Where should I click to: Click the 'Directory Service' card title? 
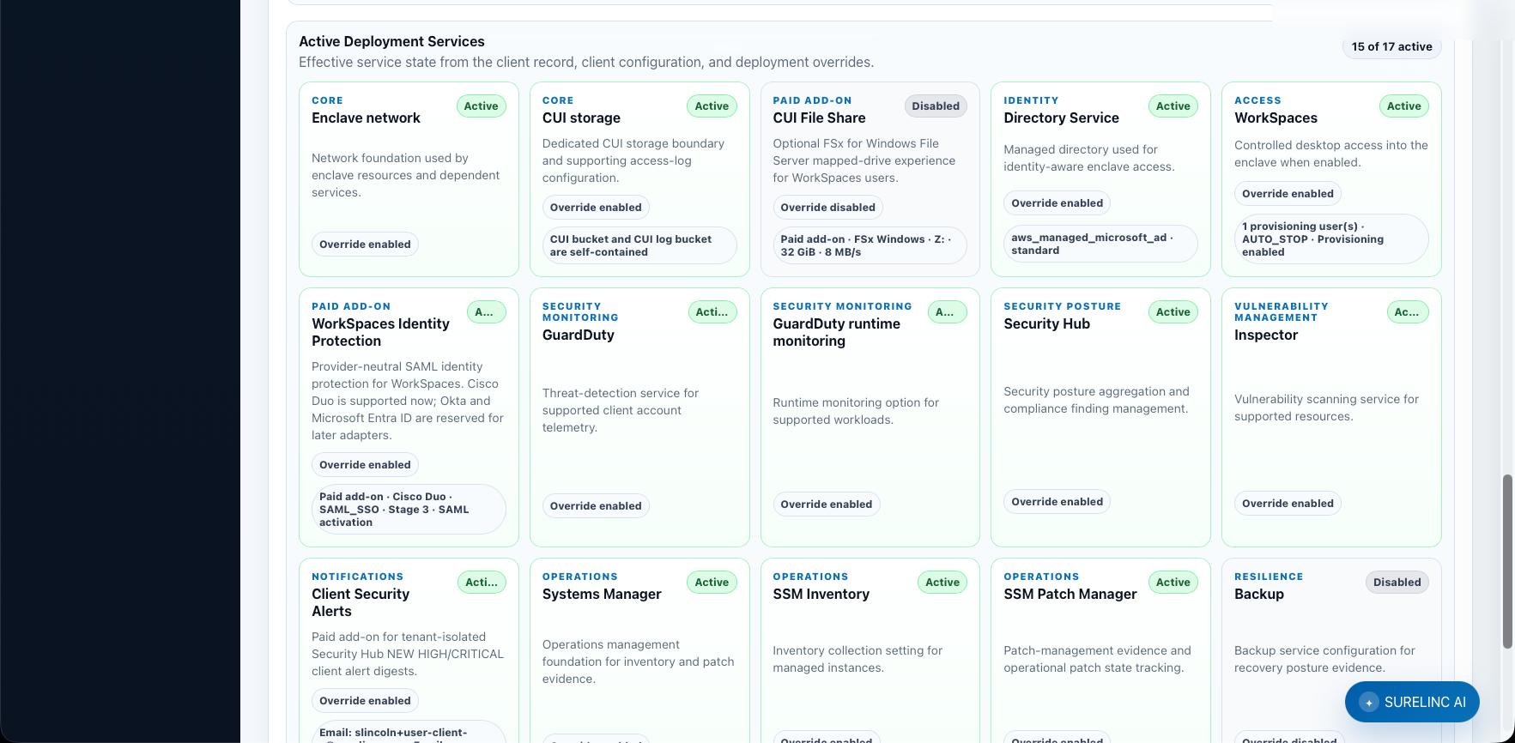(x=1061, y=118)
